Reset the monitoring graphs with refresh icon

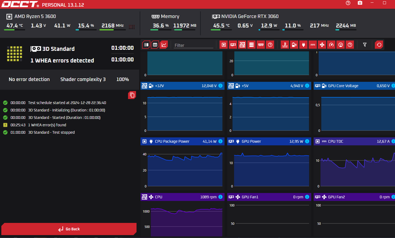(379, 45)
